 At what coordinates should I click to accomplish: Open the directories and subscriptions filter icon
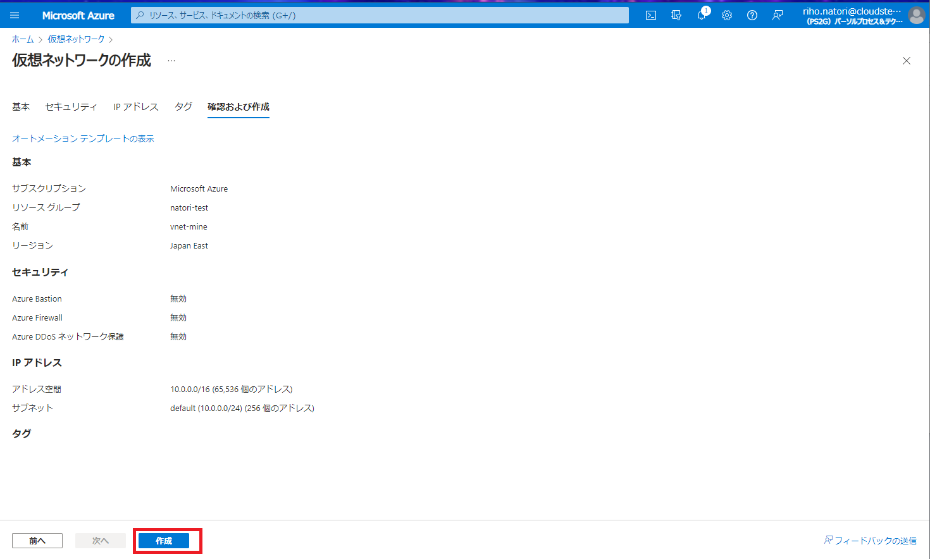coord(676,15)
